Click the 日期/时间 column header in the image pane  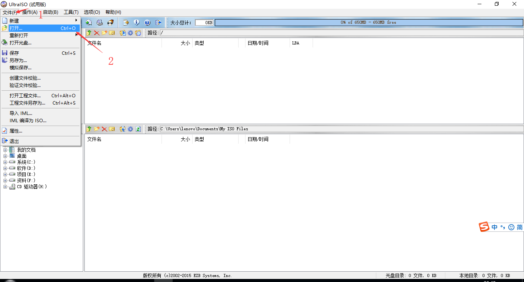[x=267, y=43]
